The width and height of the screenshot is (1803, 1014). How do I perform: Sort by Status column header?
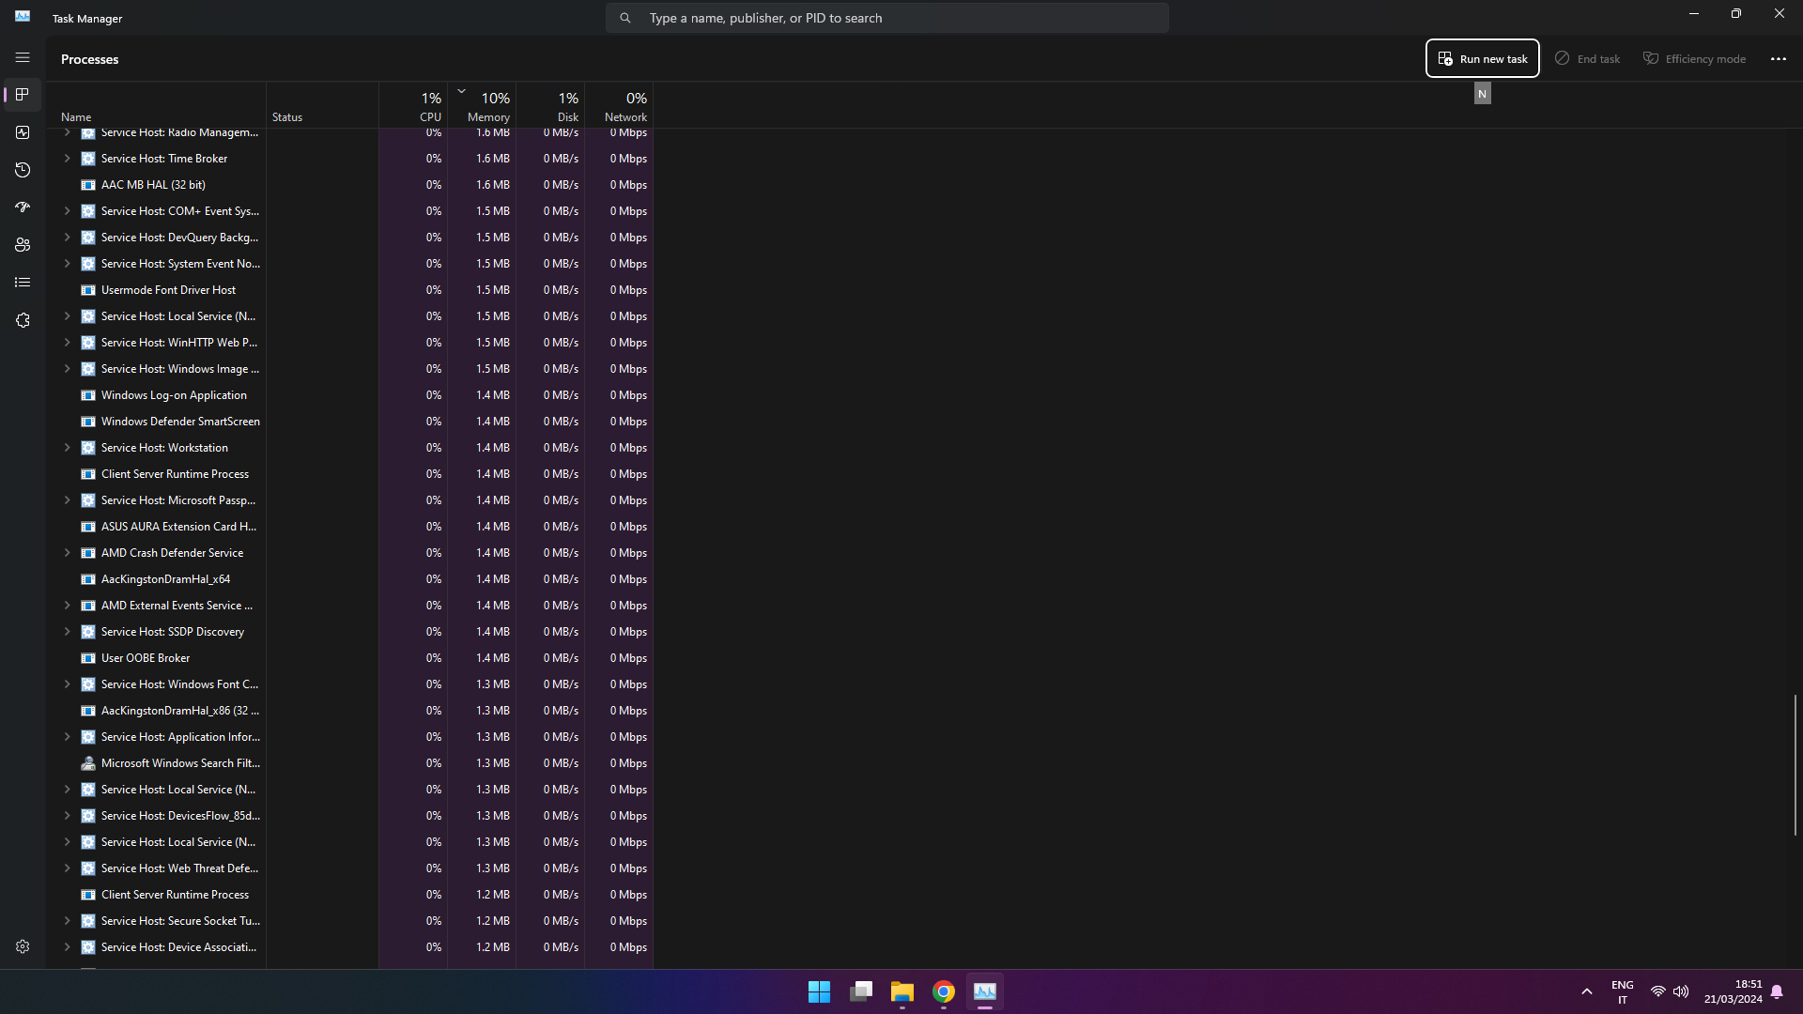coord(322,105)
